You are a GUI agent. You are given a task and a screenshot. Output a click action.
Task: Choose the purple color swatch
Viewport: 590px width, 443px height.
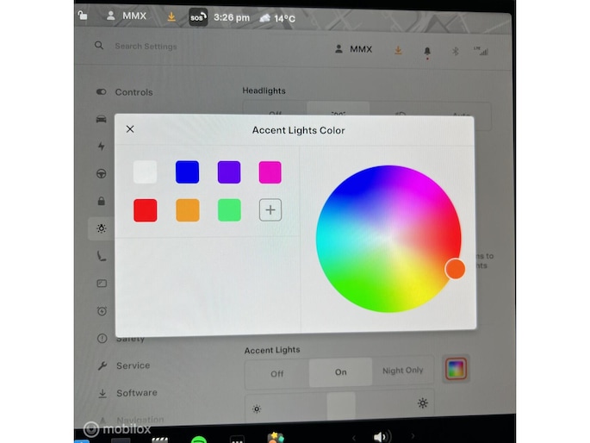(x=229, y=172)
